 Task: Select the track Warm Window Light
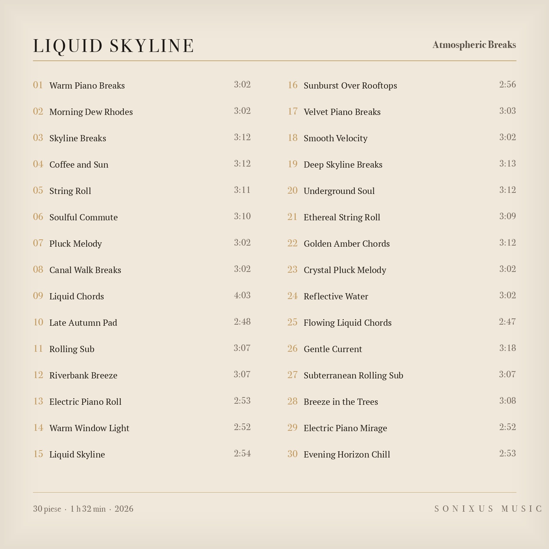pos(142,427)
